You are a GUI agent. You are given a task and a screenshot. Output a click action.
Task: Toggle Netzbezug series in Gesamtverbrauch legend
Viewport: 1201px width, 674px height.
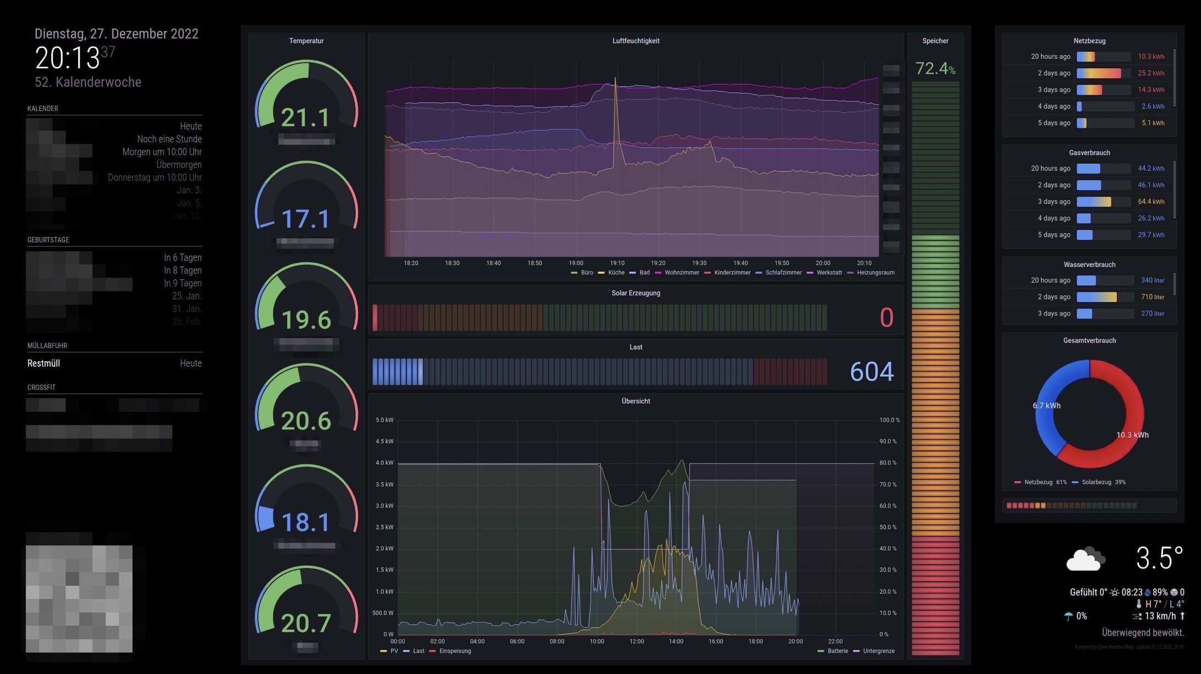pyautogui.click(x=1038, y=482)
